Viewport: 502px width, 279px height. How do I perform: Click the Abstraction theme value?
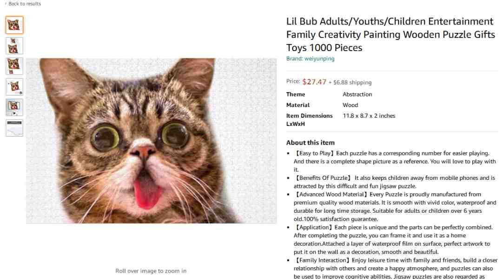(357, 95)
